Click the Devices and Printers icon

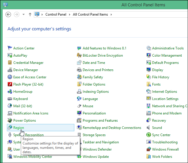point(79,70)
